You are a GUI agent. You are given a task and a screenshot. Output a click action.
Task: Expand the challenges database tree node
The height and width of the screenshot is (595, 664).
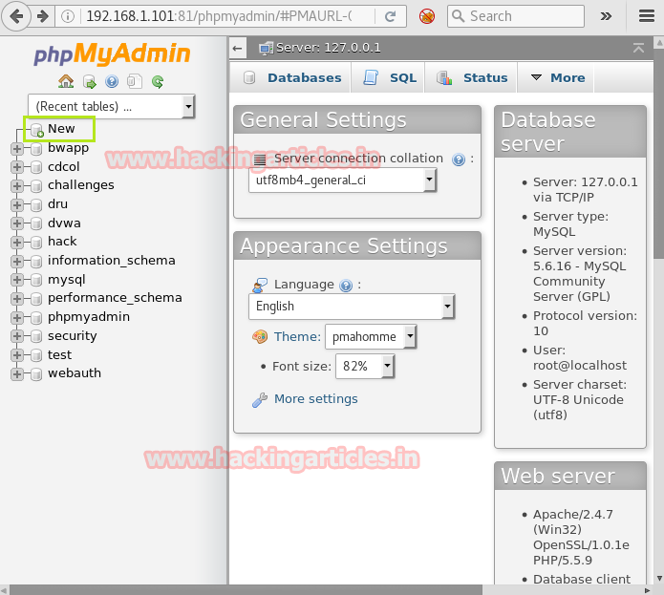17,185
